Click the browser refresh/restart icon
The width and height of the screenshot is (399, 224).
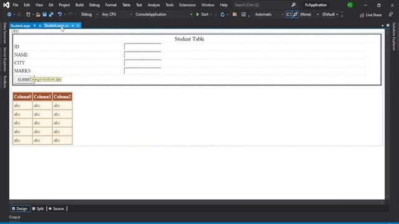(x=223, y=14)
